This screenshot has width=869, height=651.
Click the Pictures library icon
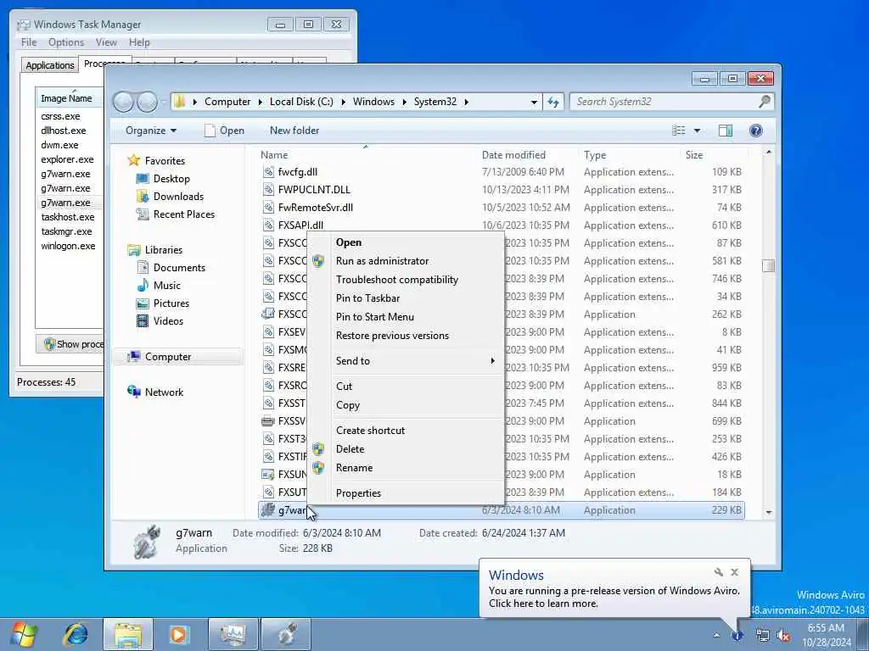(143, 303)
